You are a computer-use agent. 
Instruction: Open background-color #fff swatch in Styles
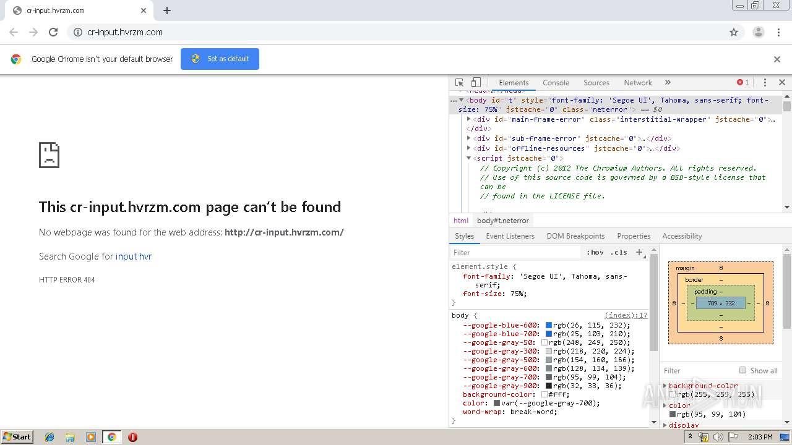[x=544, y=394]
